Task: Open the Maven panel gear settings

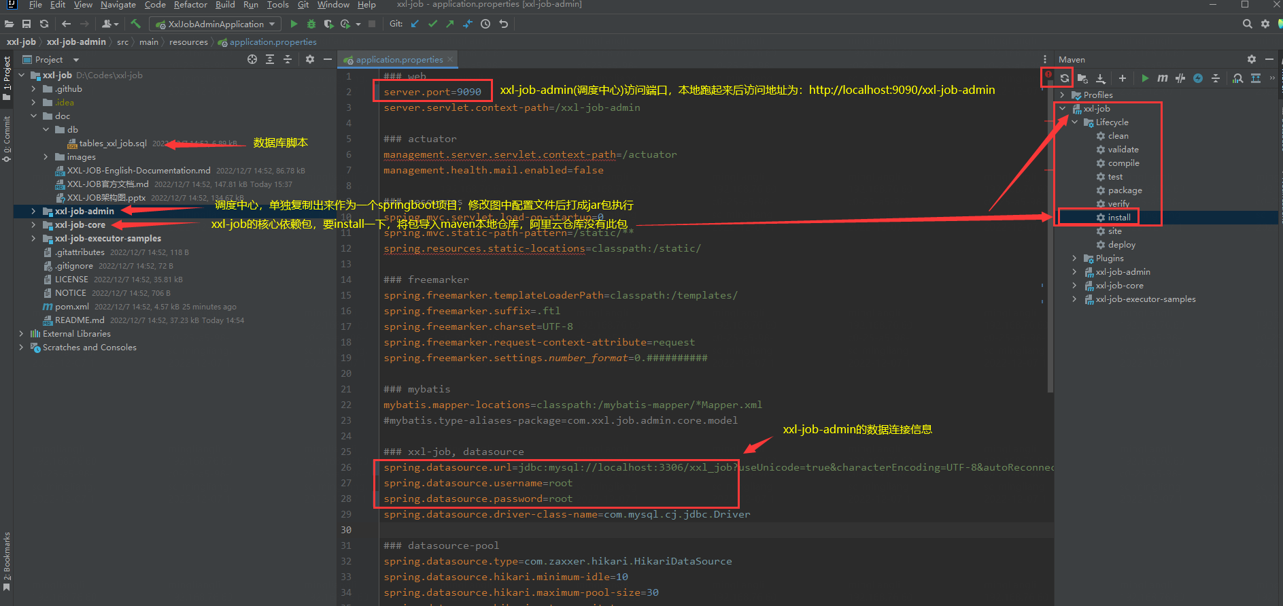Action: click(x=1252, y=59)
